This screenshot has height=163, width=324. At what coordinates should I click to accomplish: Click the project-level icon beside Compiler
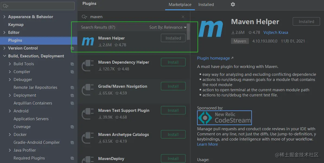(x=72, y=72)
